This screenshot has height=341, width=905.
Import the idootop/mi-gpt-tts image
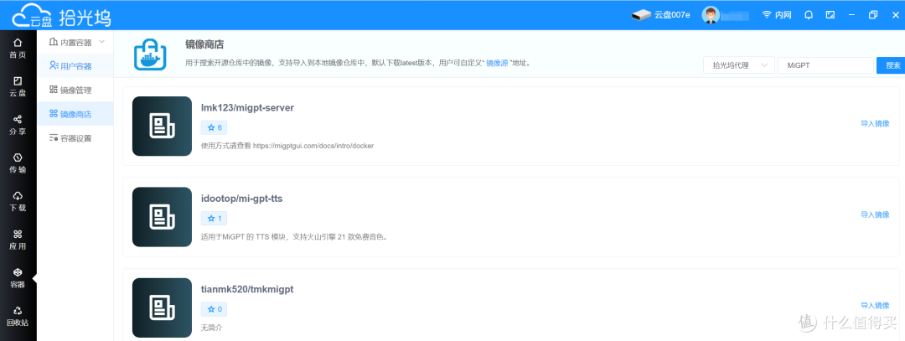(875, 214)
